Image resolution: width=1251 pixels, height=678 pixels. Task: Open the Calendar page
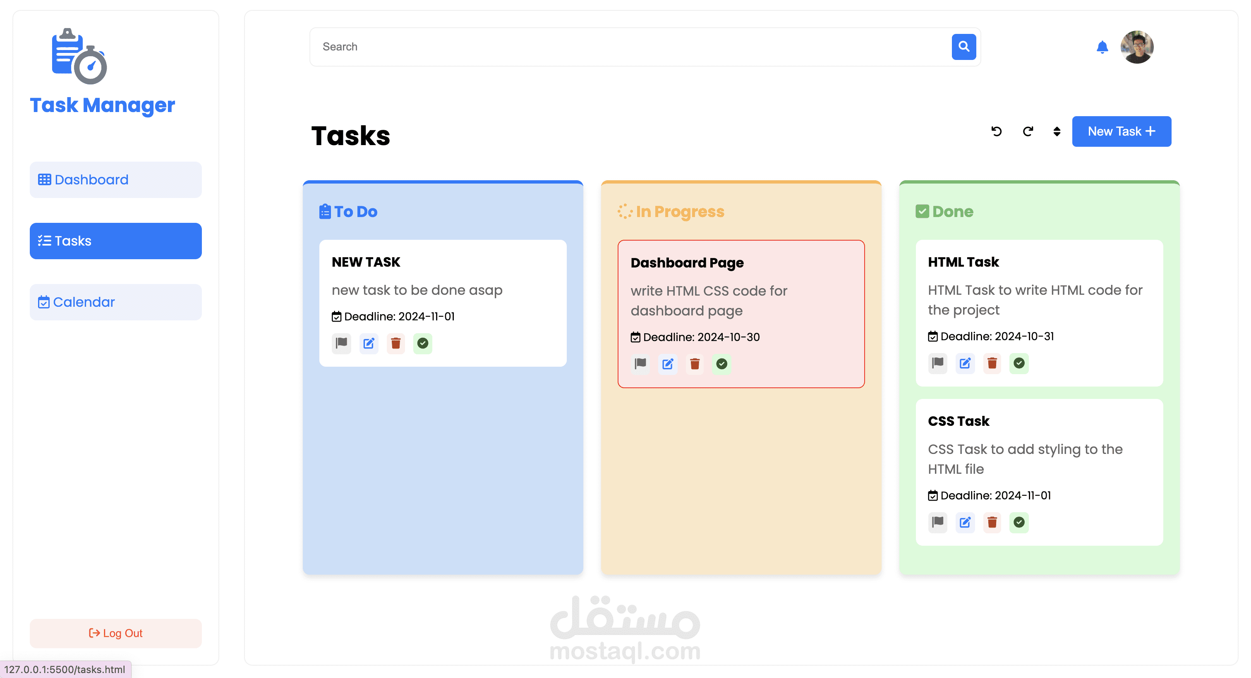(x=115, y=302)
